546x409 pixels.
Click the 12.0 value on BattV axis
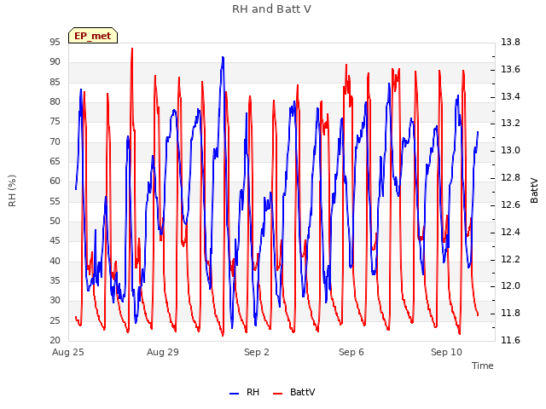(x=510, y=286)
